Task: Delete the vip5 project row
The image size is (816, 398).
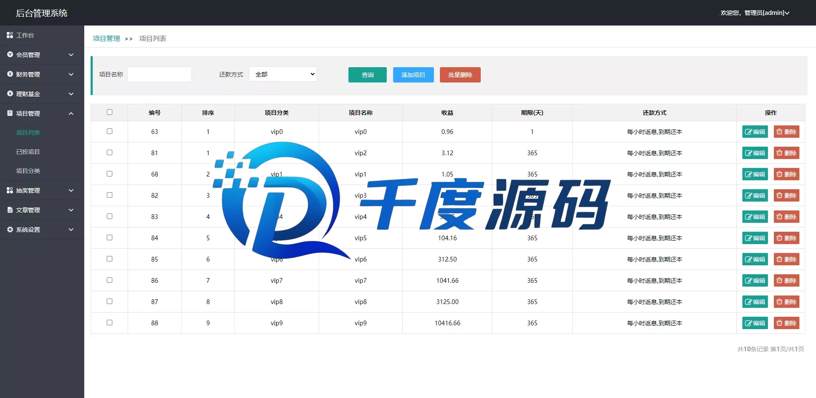Action: point(787,238)
